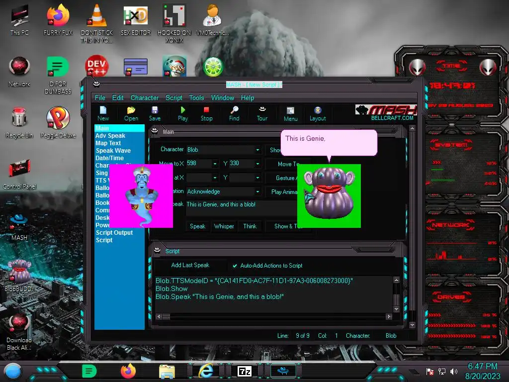This screenshot has height=382, width=509.
Task: Select the FURRY FUX Firefox desktop icon
Action: point(58,20)
